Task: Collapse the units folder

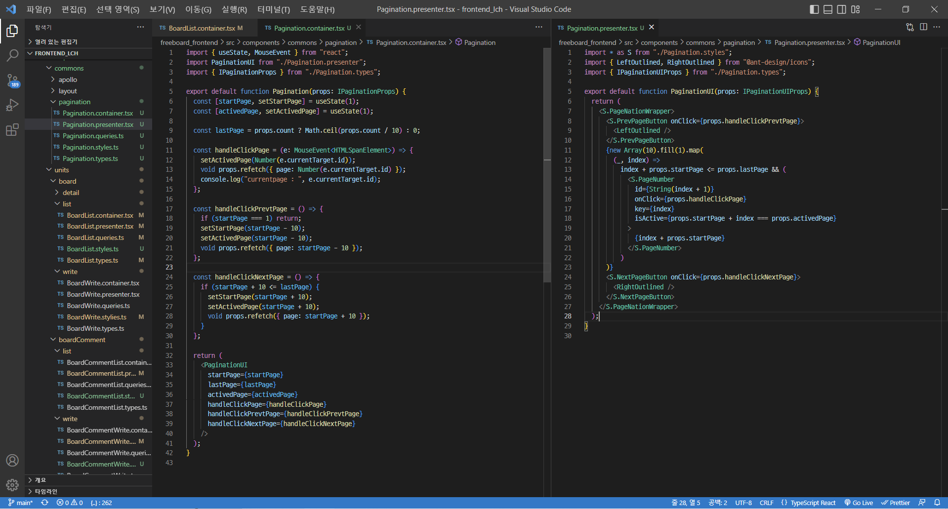Action: pos(62,170)
